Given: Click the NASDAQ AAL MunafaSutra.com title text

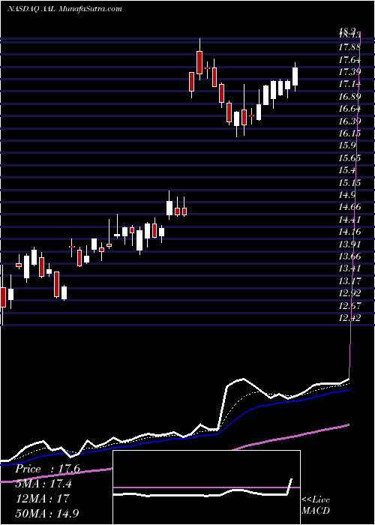Looking at the screenshot, I should pyautogui.click(x=64, y=9).
